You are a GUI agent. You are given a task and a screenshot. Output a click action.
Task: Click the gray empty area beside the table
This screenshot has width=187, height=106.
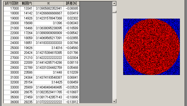96,52
